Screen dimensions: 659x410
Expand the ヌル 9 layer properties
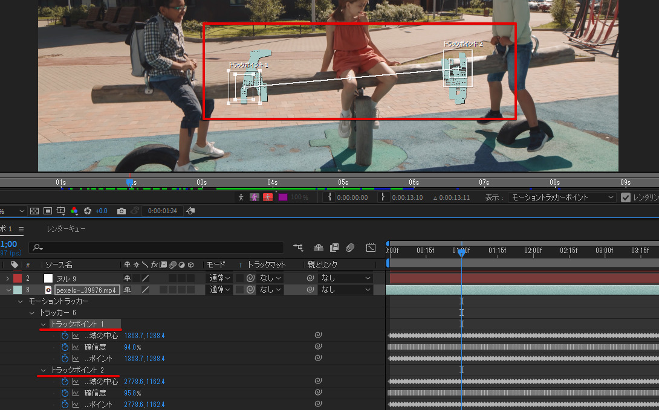click(x=7, y=278)
